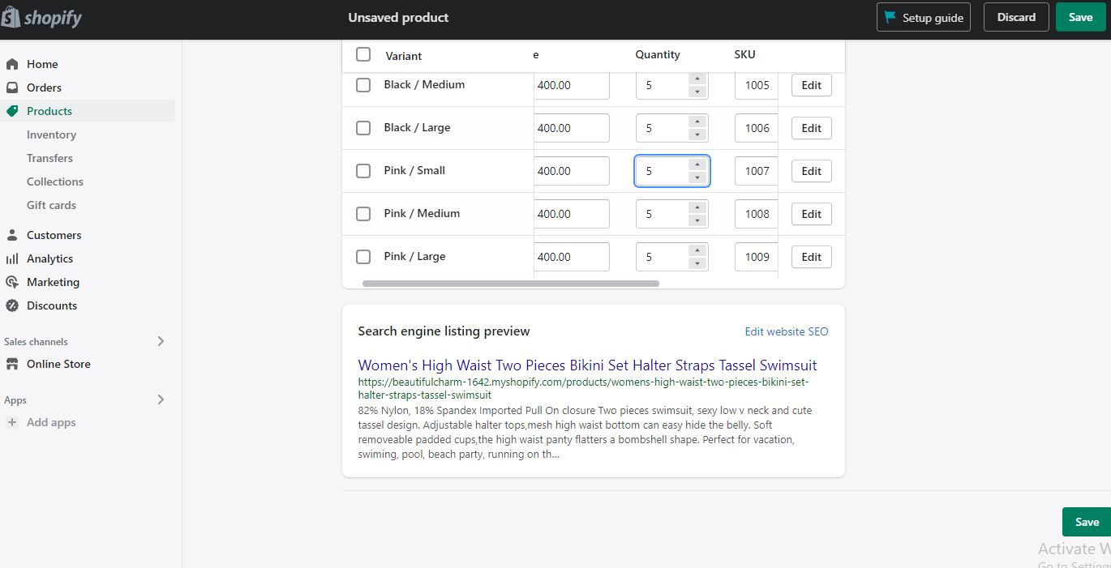Image resolution: width=1111 pixels, height=568 pixels.
Task: Click Edit for Pink / Large variant
Action: pyautogui.click(x=811, y=257)
